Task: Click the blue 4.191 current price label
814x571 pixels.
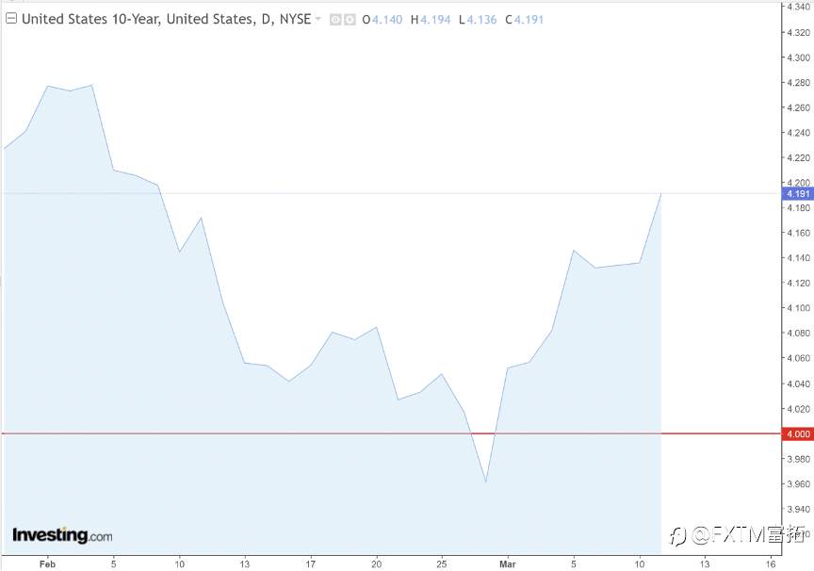Action: point(795,193)
